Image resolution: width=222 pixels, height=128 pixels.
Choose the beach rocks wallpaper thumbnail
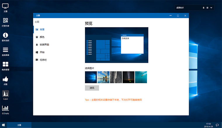pos(103,77)
